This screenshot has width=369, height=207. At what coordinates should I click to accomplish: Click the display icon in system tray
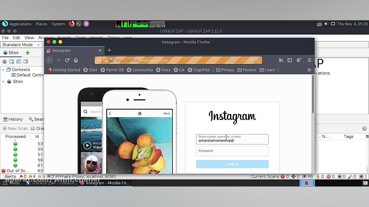(333, 24)
